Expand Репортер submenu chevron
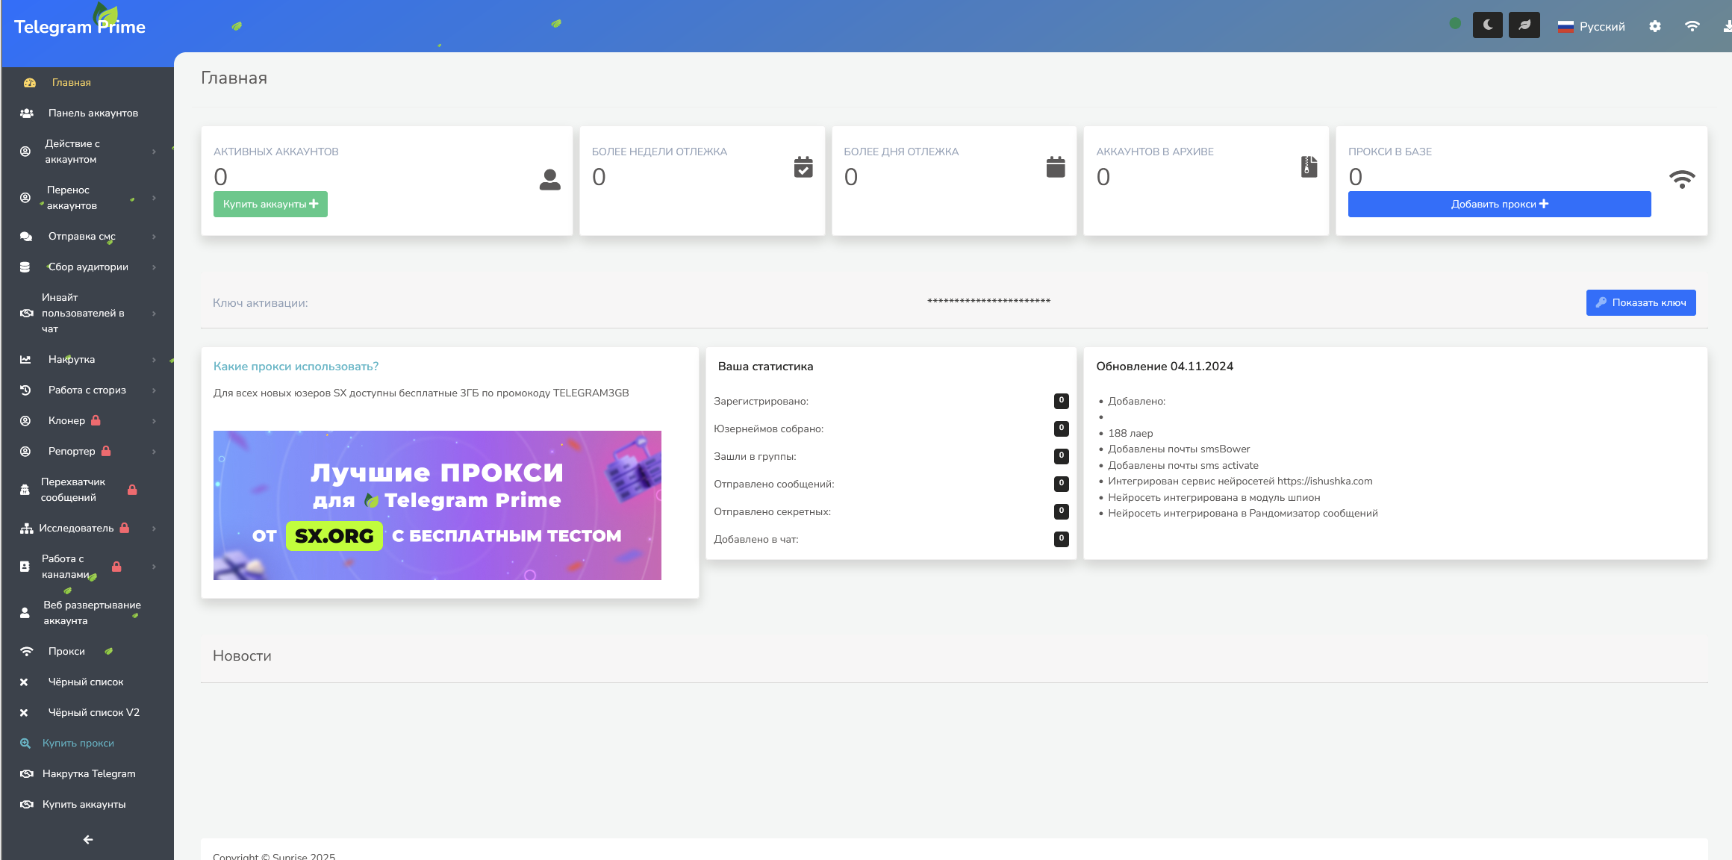The height and width of the screenshot is (860, 1732). click(x=154, y=452)
